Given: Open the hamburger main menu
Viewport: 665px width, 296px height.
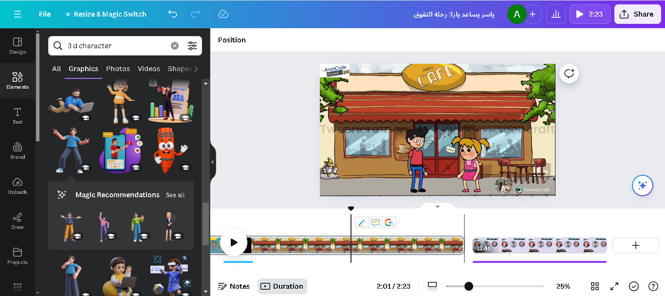Looking at the screenshot, I should coord(18,14).
